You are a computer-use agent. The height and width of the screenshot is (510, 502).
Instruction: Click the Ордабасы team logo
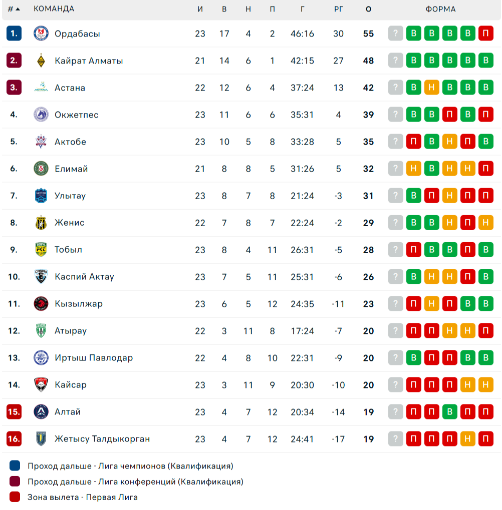(41, 33)
